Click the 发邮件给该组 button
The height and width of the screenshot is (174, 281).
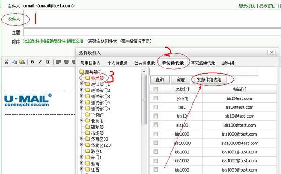pyautogui.click(x=209, y=80)
